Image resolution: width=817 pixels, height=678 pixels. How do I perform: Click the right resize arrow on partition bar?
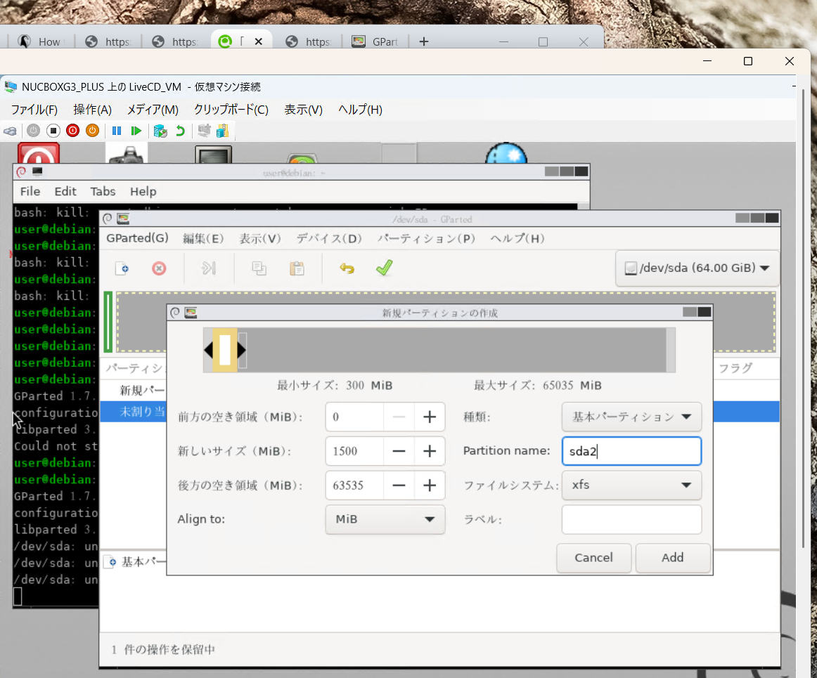(x=241, y=350)
